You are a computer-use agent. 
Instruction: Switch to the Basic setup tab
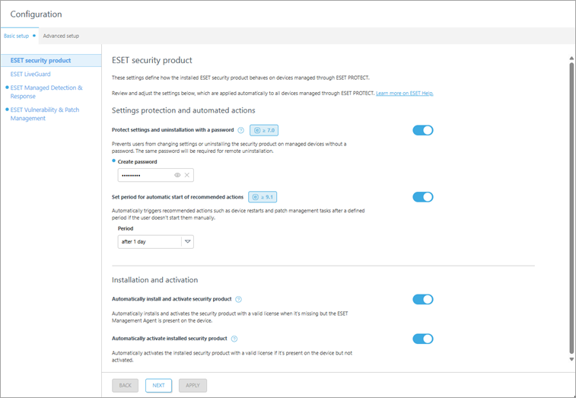click(x=20, y=36)
